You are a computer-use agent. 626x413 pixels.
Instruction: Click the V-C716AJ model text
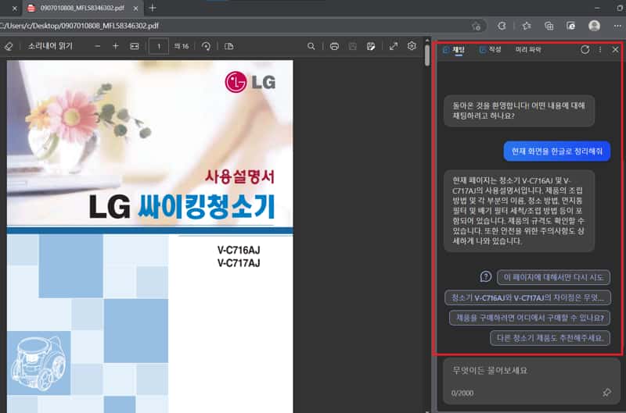239,250
